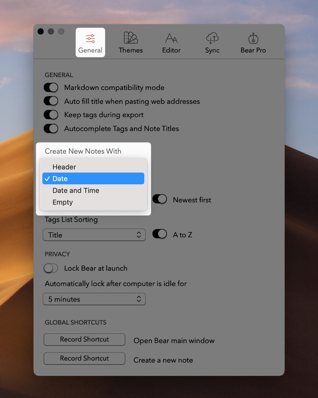The height and width of the screenshot is (398, 318).
Task: Disable Auto fill title when pasting web addresses
Action: coord(51,101)
